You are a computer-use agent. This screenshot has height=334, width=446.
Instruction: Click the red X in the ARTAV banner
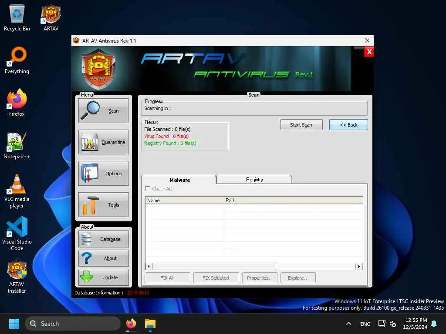tap(369, 52)
